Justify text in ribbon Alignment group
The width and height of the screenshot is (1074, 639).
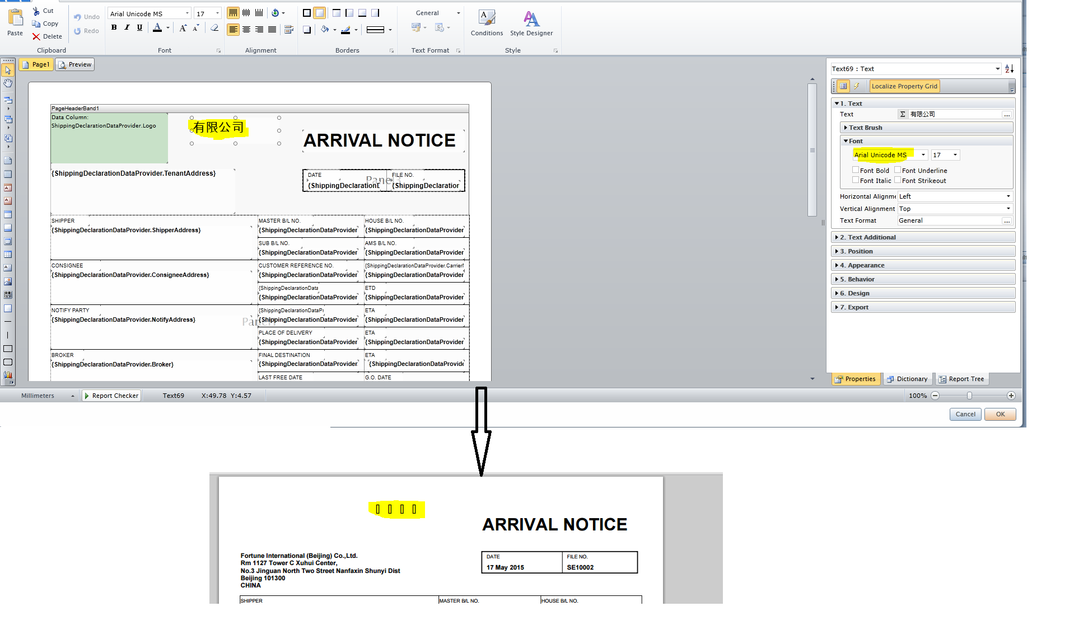(272, 30)
